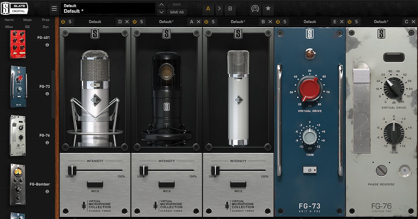Viewport: 418px width, 219px height.
Task: Open the EQ category tab
Action: [28, 26]
